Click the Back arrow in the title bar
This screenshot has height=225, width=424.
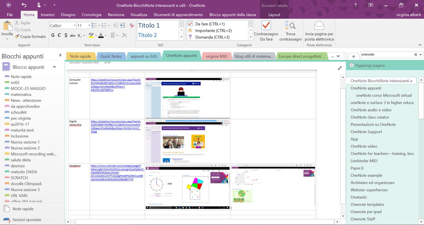pos(8,5)
